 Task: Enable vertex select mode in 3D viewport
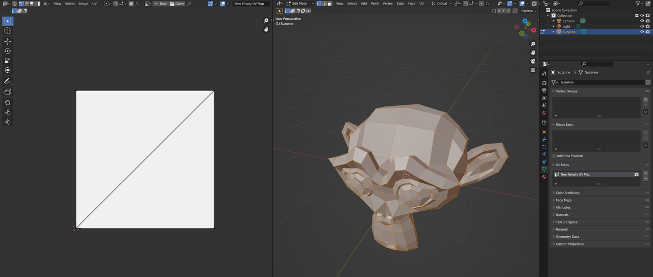[319, 4]
